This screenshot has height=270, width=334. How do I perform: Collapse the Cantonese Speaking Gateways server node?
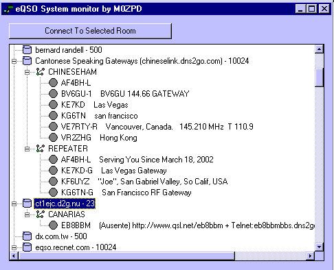14,61
